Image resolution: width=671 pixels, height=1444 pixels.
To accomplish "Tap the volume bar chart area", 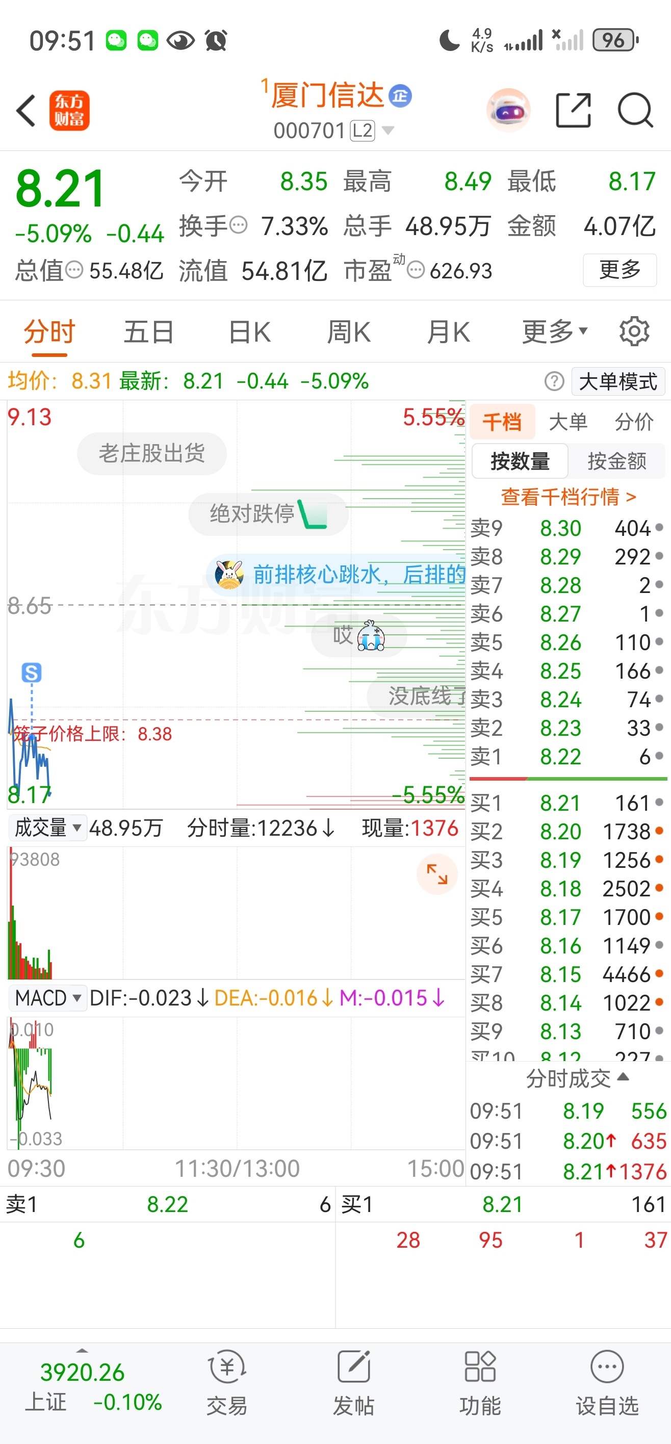I will point(236,913).
